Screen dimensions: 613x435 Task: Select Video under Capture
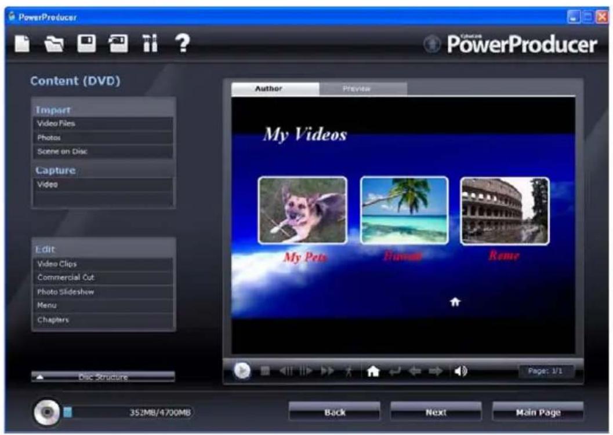click(103, 184)
